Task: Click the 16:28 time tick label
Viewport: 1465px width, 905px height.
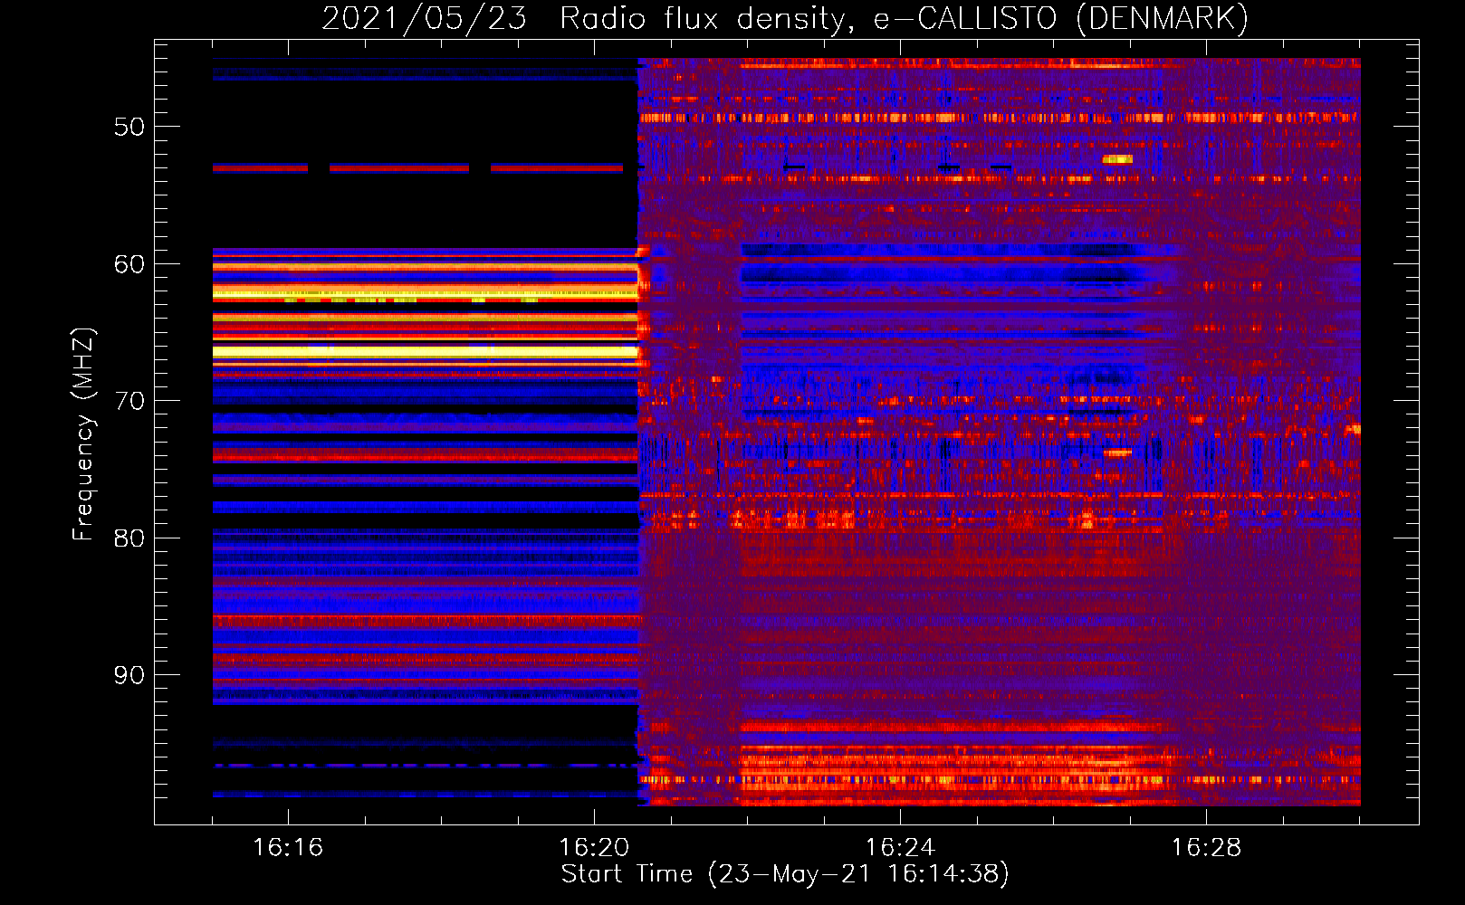Action: coord(1206,847)
